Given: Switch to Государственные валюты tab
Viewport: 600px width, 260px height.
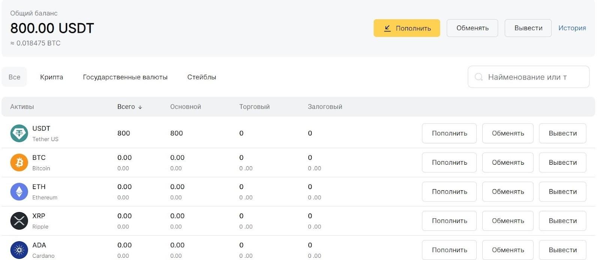Looking at the screenshot, I should point(125,77).
